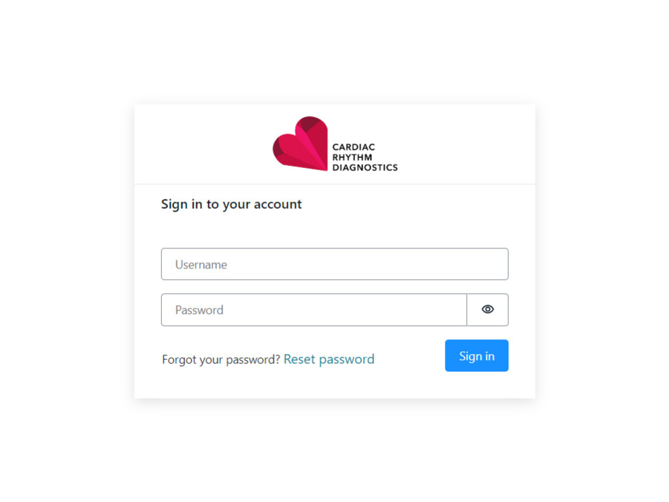The image size is (669, 502).
Task: Focus the Password input field
Action: point(314,309)
